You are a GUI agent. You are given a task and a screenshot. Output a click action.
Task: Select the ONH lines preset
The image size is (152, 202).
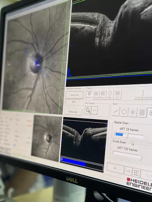(117, 95)
